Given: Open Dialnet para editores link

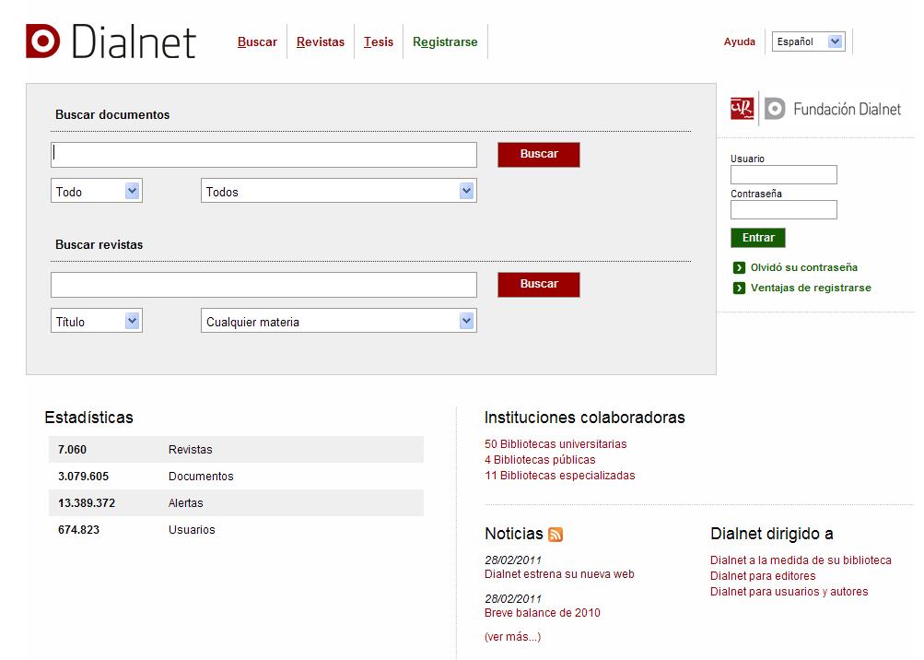Looking at the screenshot, I should pos(763,576).
